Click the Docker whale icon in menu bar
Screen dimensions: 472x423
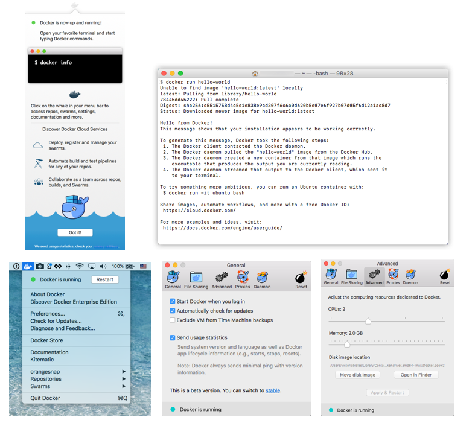click(28, 266)
